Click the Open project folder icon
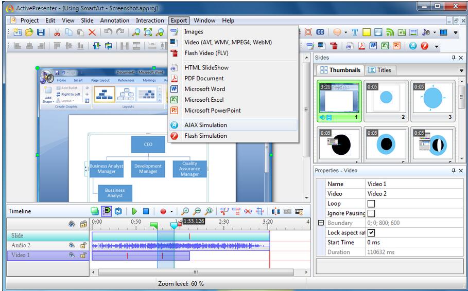This screenshot has width=468, height=291. [x=29, y=32]
